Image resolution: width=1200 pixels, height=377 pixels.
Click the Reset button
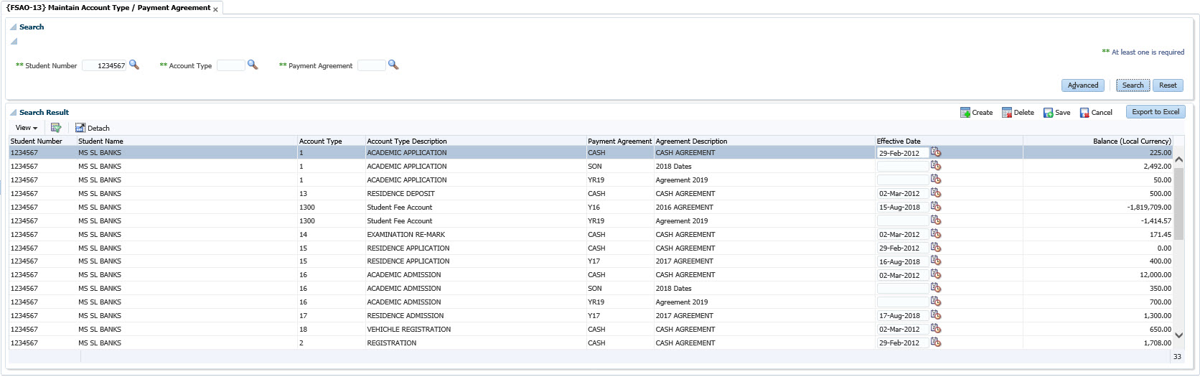(x=1168, y=85)
